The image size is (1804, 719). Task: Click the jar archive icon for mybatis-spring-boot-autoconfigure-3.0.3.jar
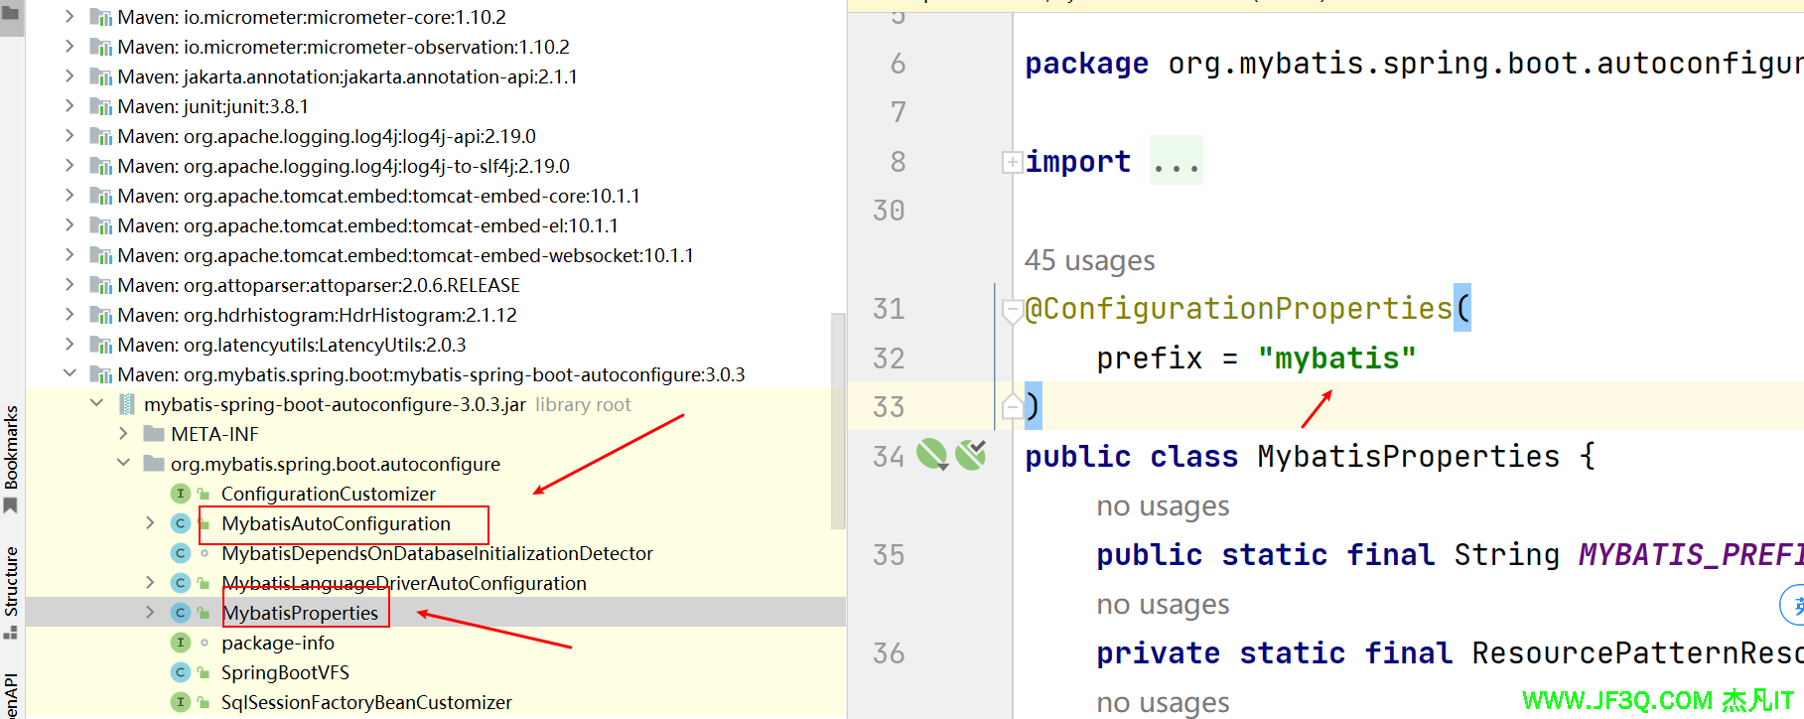pos(127,404)
